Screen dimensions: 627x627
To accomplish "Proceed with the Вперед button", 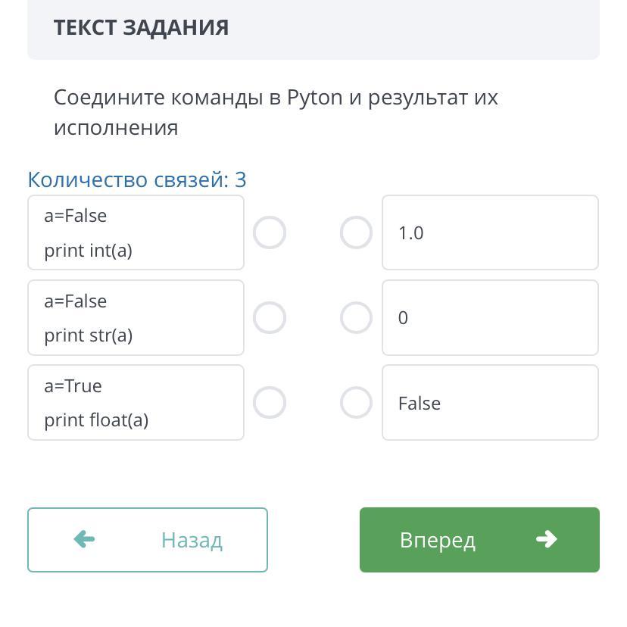I will click(x=479, y=540).
